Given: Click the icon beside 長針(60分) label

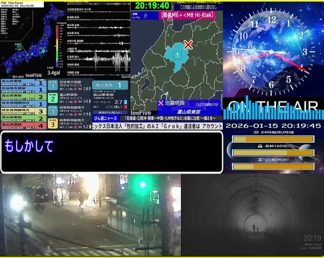Looking at the screenshot, I should (260, 146).
